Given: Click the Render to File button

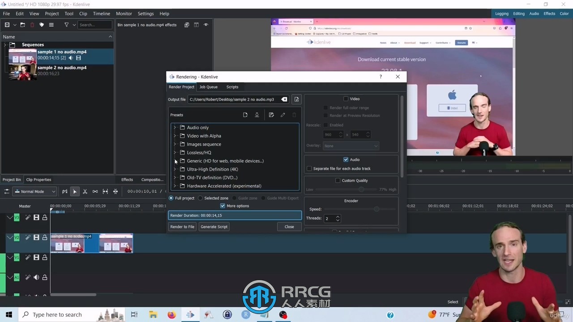Looking at the screenshot, I should (182, 227).
